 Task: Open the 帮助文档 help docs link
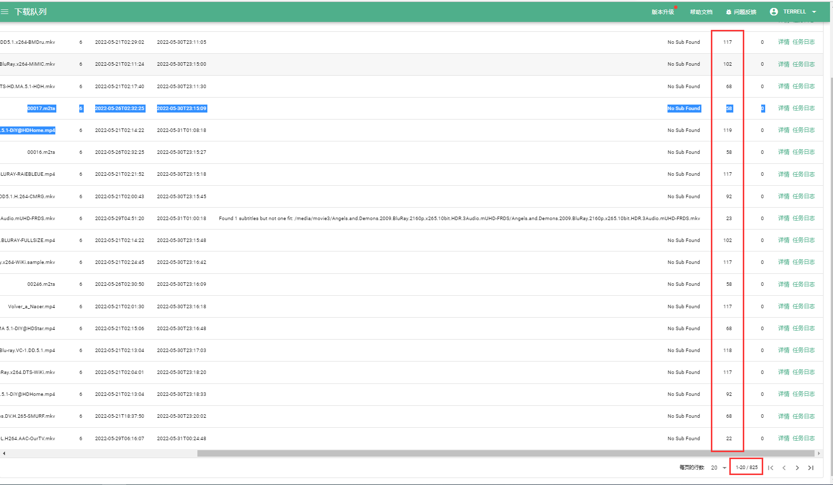click(x=701, y=12)
